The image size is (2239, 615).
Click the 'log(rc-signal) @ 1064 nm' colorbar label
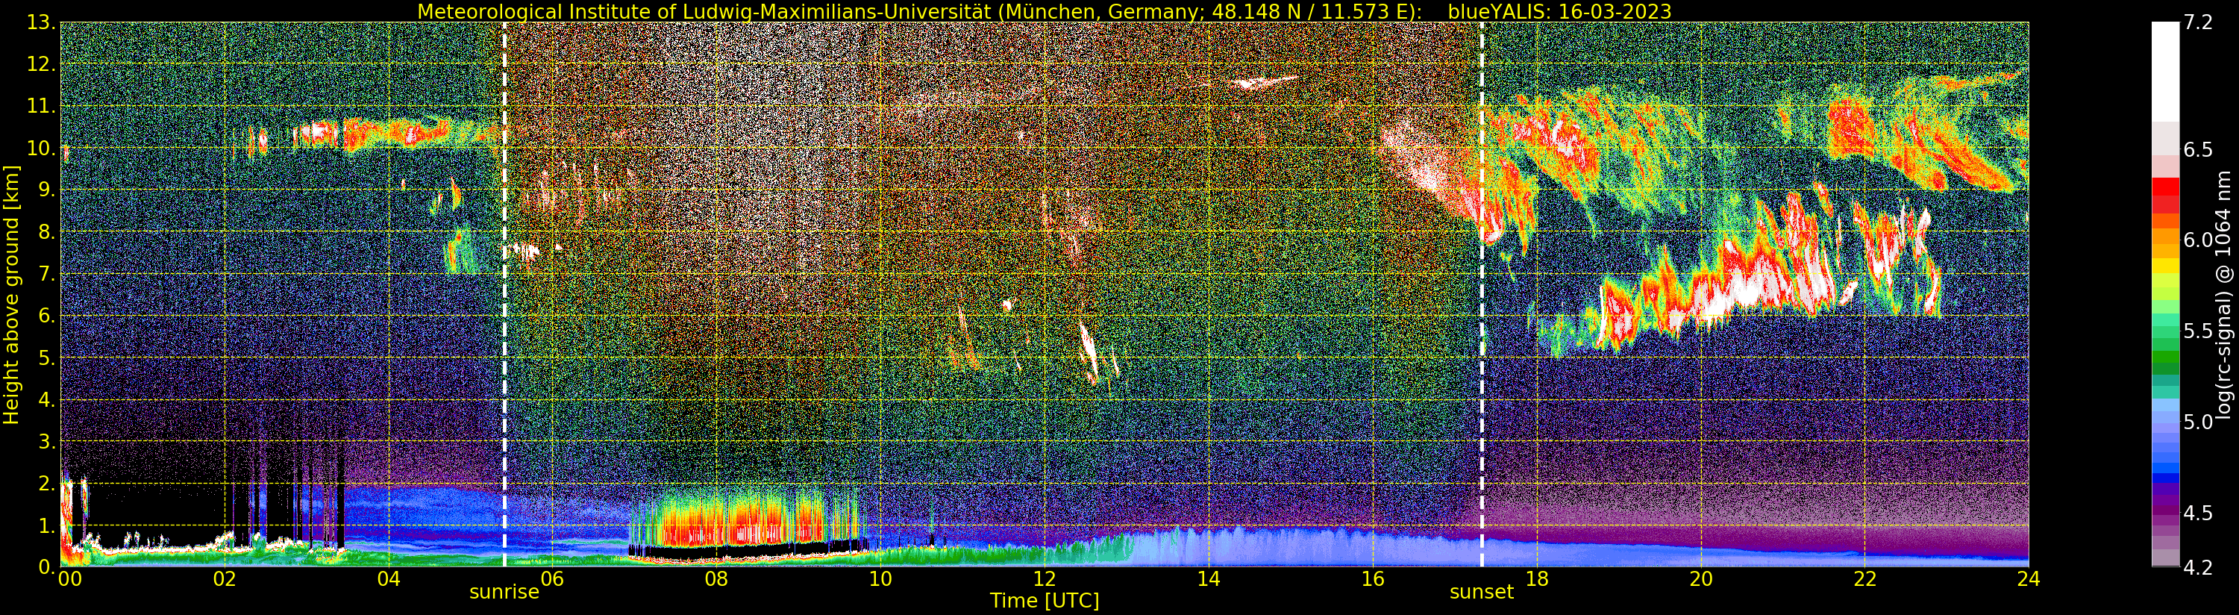(x=2224, y=295)
